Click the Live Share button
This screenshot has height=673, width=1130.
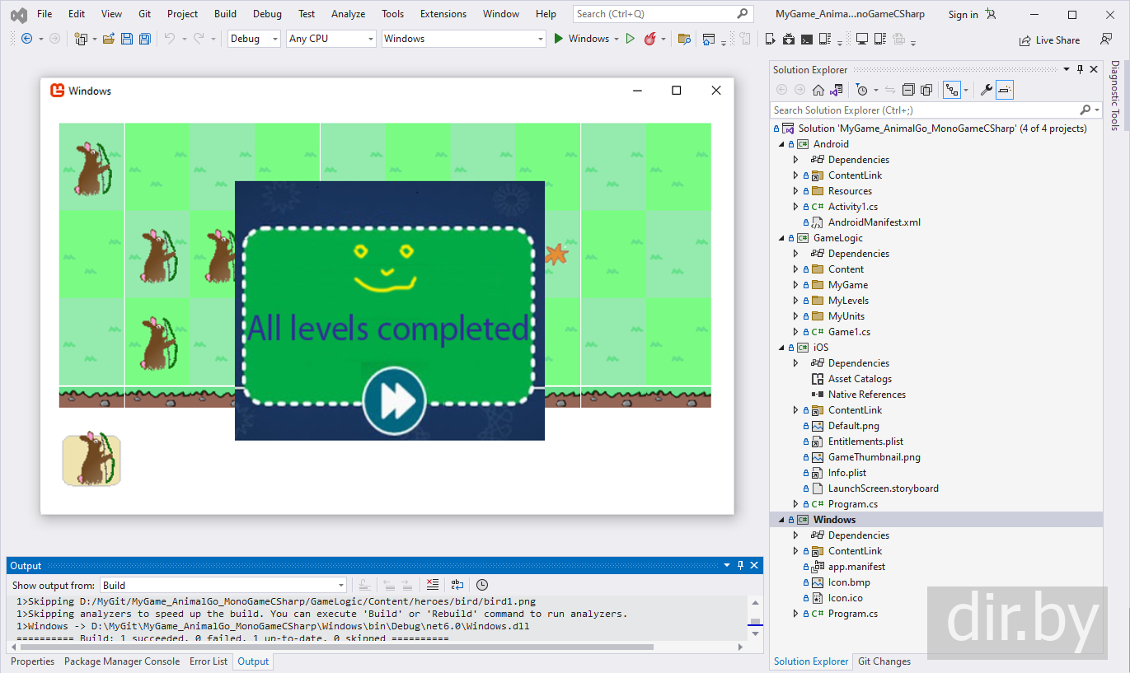click(x=1049, y=40)
